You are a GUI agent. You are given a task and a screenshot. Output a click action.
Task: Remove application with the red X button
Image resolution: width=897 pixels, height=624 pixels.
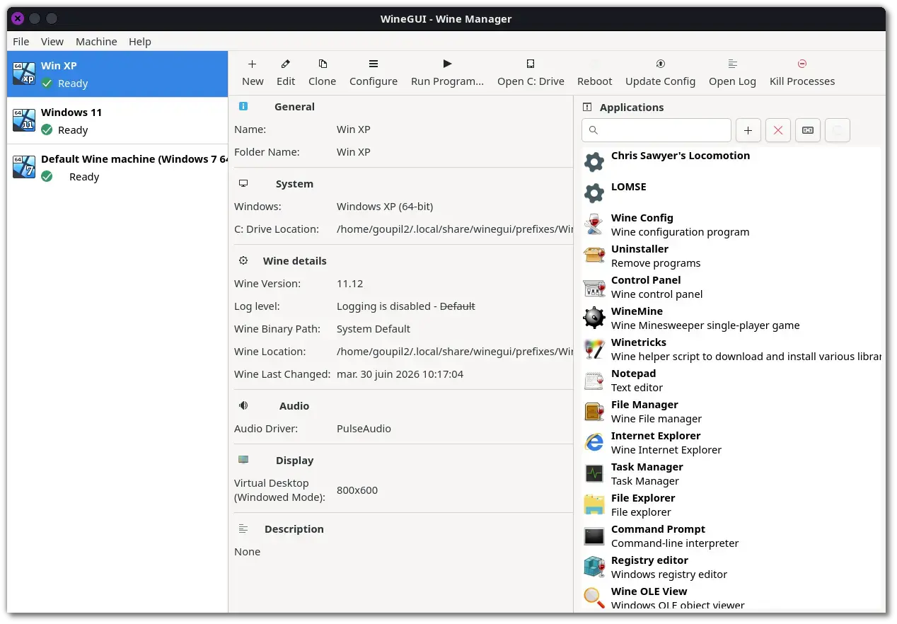pos(778,130)
